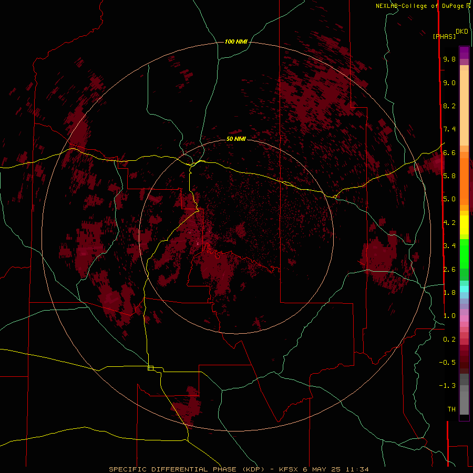Click the gray segment of the color bar
This screenshot has width=473, height=473.
[x=464, y=394]
